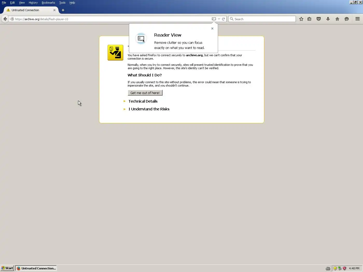Screen dimensions: 363x272
Task: Open the Downloads arrow icon
Action: 328,19
